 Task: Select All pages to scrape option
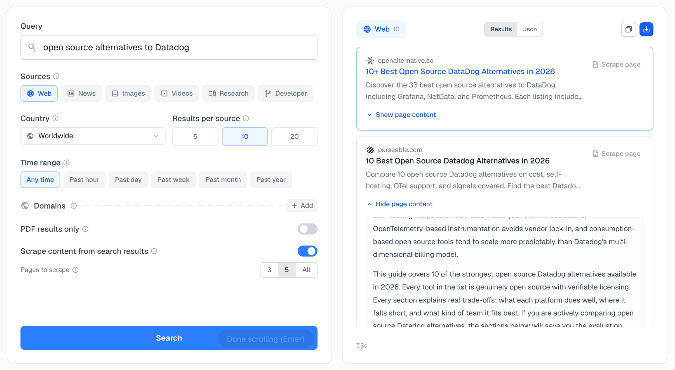[306, 270]
